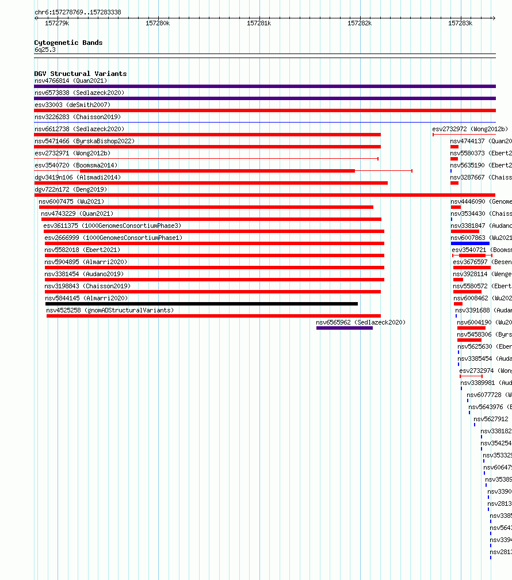Click the nsv4766814 (Quan2021) variant label
Viewport: 512px width, 580px height.
pyautogui.click(x=71, y=81)
